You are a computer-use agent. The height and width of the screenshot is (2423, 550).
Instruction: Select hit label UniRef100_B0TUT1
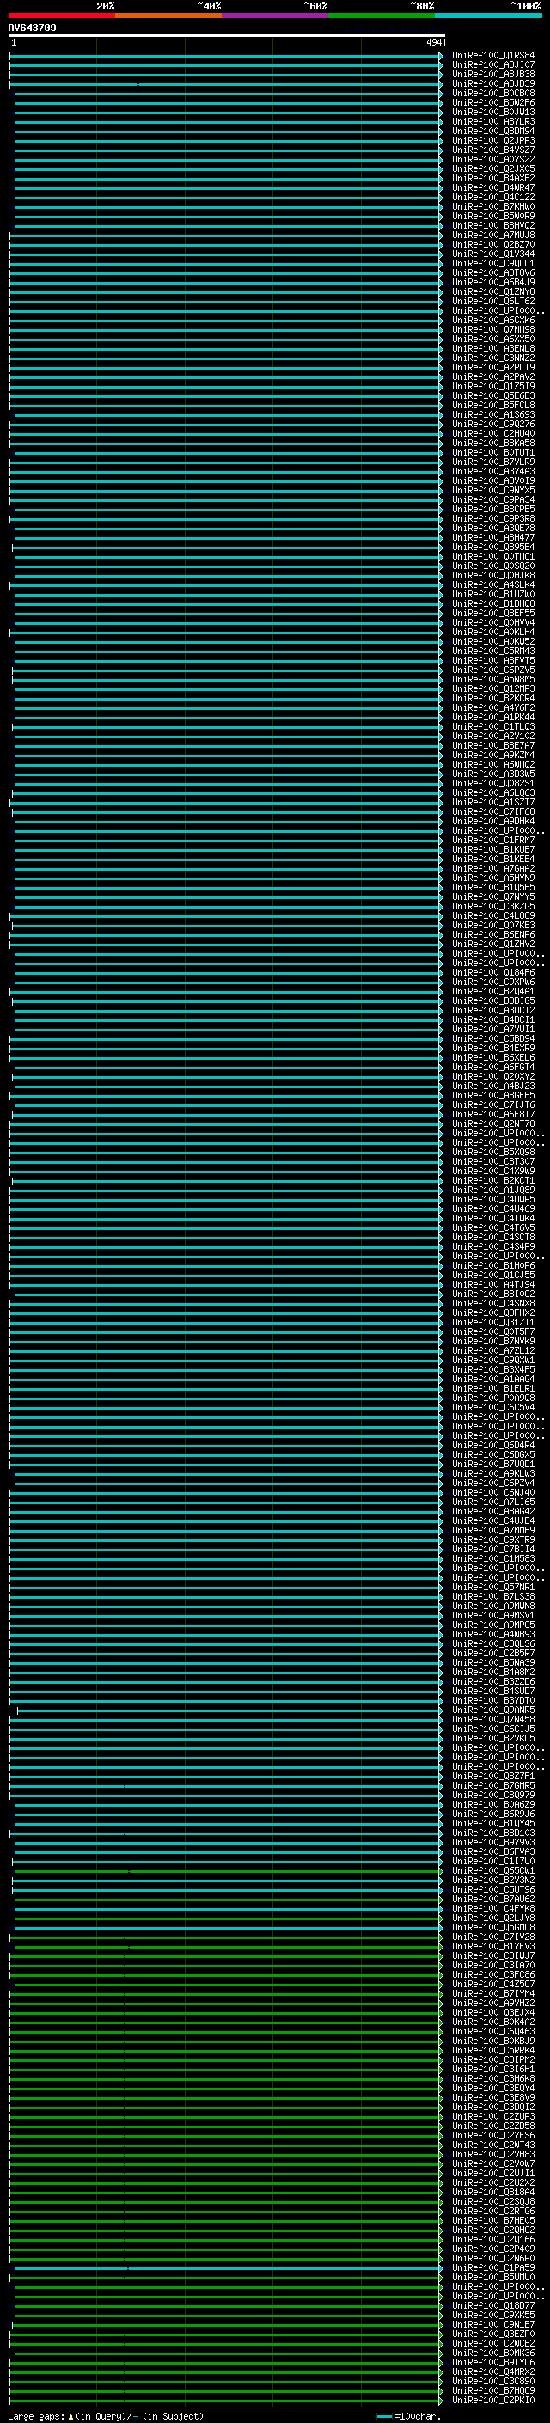[x=492, y=452]
